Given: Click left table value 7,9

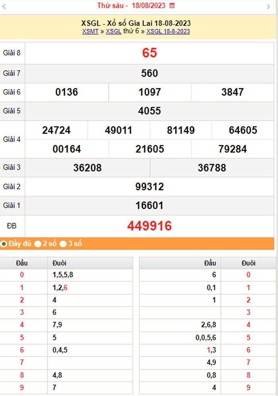Looking at the screenshot, I should [x=57, y=325].
